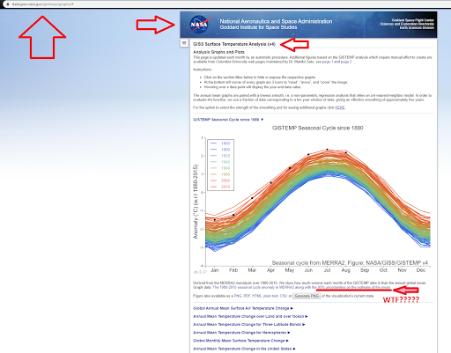The image size is (451, 353).
Task: Open Earth Sciences Division link
Action: 417,27
